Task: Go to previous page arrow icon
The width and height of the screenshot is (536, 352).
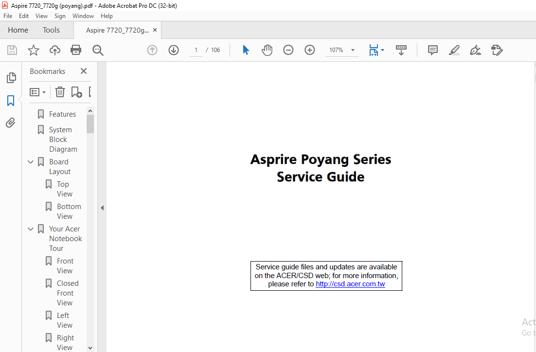Action: 152,50
